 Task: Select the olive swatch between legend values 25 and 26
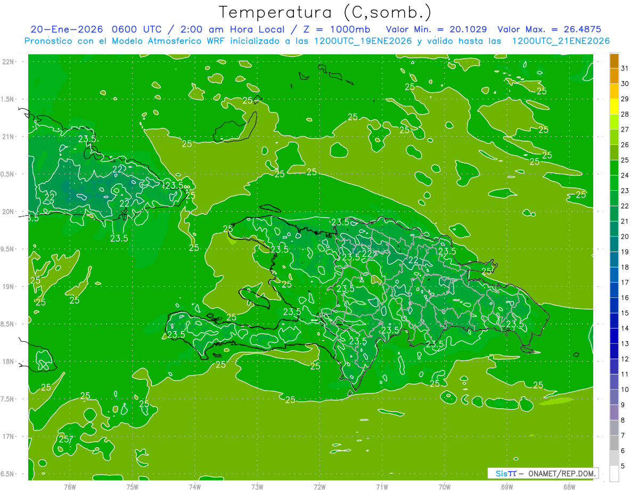point(614,152)
